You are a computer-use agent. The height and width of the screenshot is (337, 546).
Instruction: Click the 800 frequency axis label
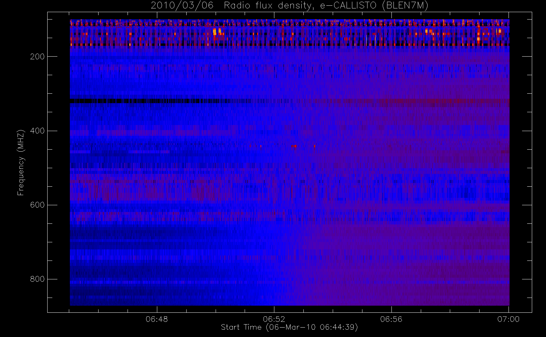pyautogui.click(x=37, y=279)
